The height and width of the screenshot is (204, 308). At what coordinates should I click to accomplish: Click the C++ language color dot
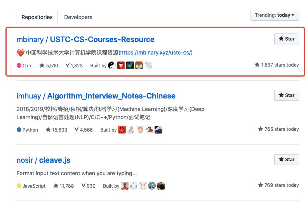pyautogui.click(x=19, y=65)
